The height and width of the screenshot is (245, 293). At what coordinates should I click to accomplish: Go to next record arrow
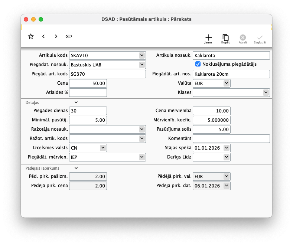(56, 36)
